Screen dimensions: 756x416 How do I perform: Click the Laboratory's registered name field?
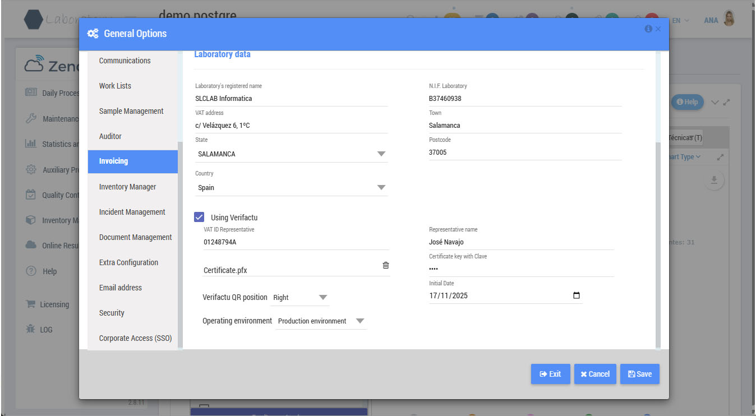coord(291,99)
